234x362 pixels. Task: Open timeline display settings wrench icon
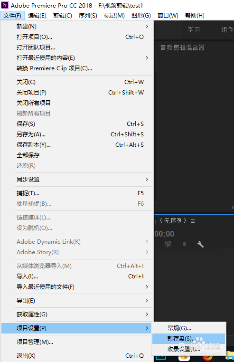(200, 244)
